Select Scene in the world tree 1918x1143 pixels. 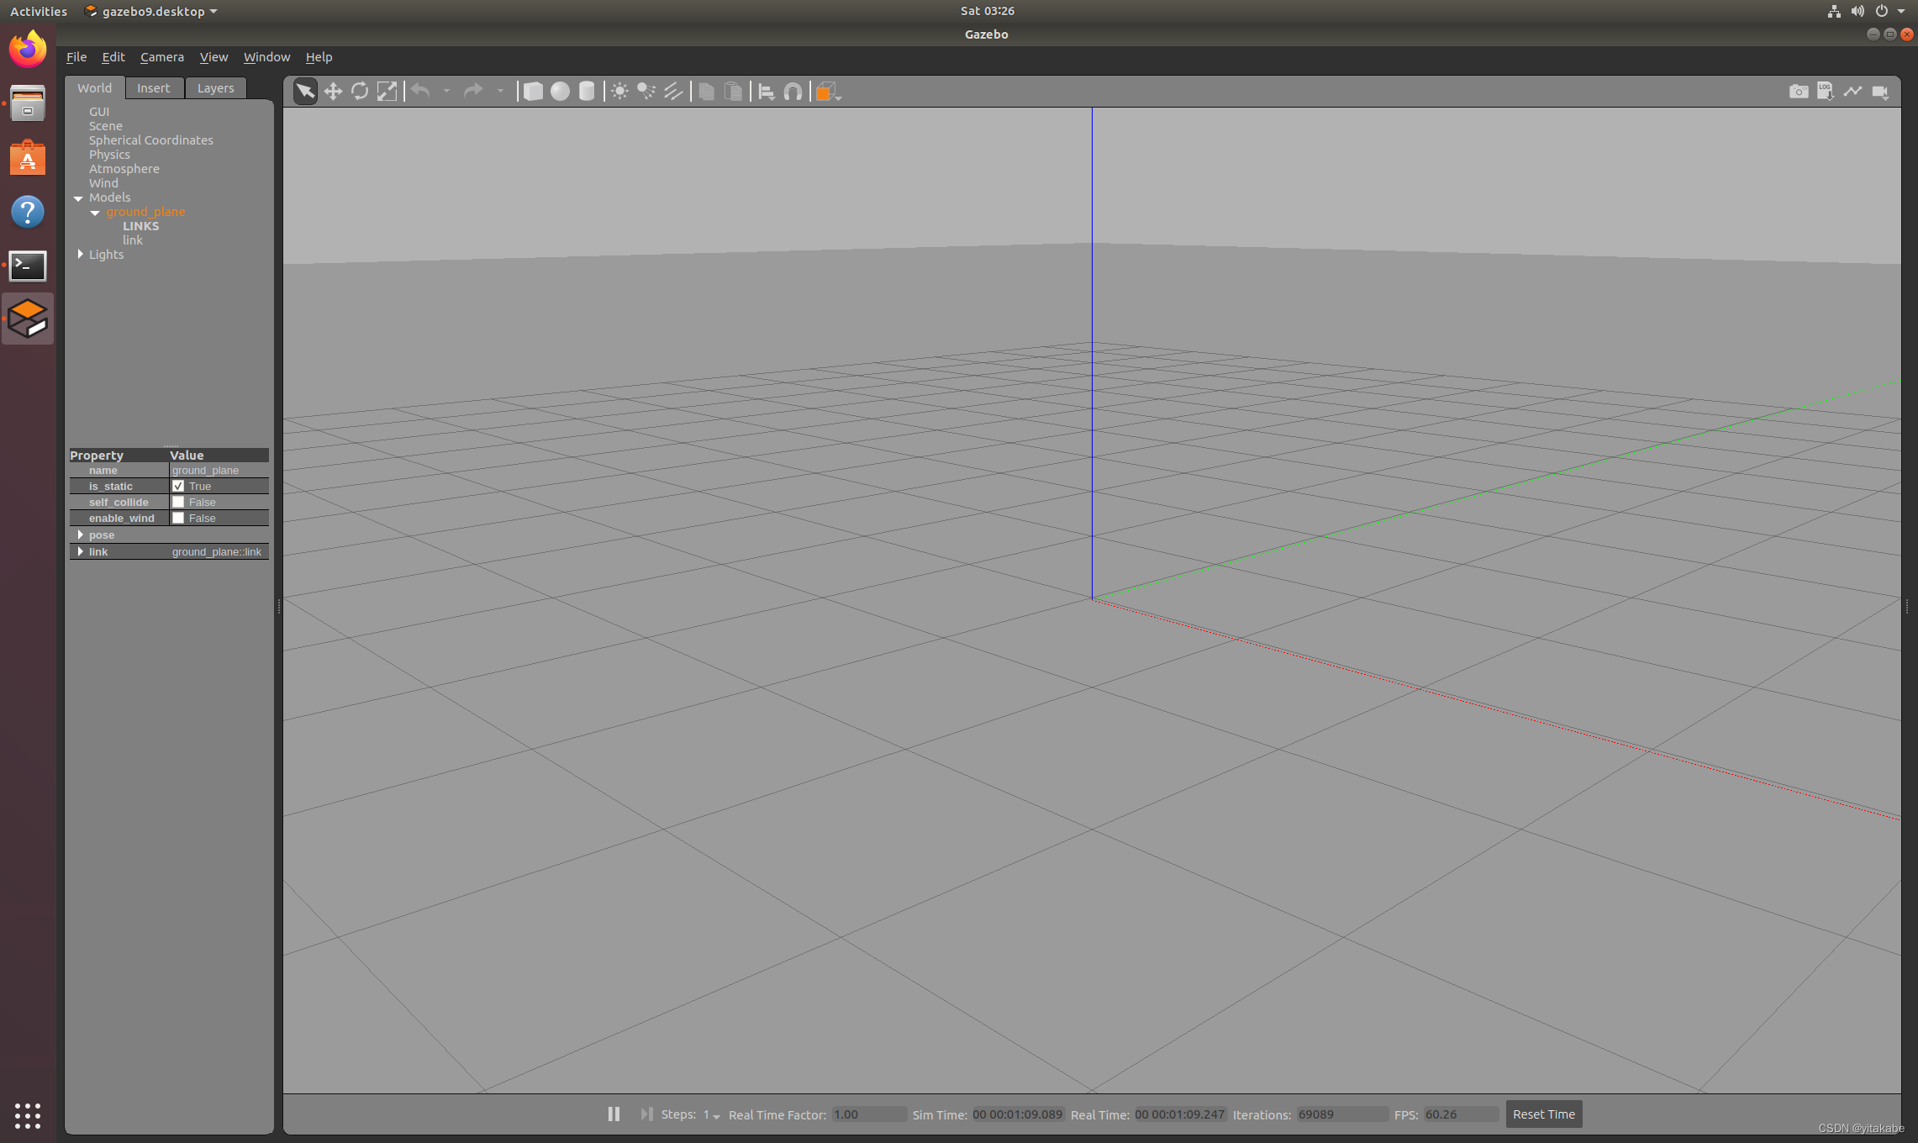coord(106,126)
